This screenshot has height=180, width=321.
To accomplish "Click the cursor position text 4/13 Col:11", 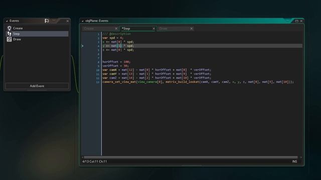I will coord(95,161).
